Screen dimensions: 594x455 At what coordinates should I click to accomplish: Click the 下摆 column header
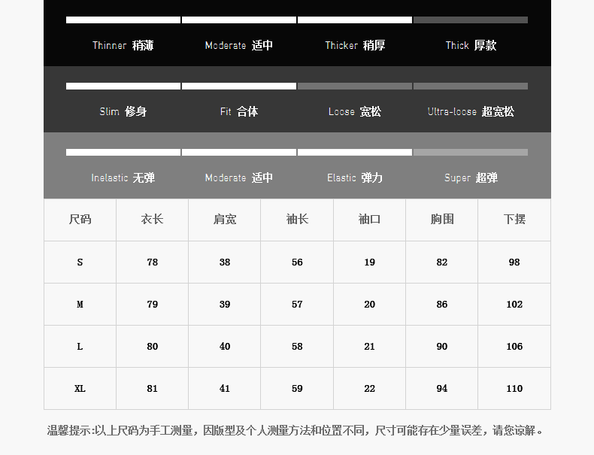514,220
